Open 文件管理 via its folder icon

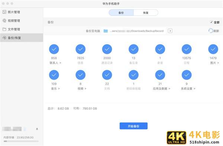coord(4,29)
